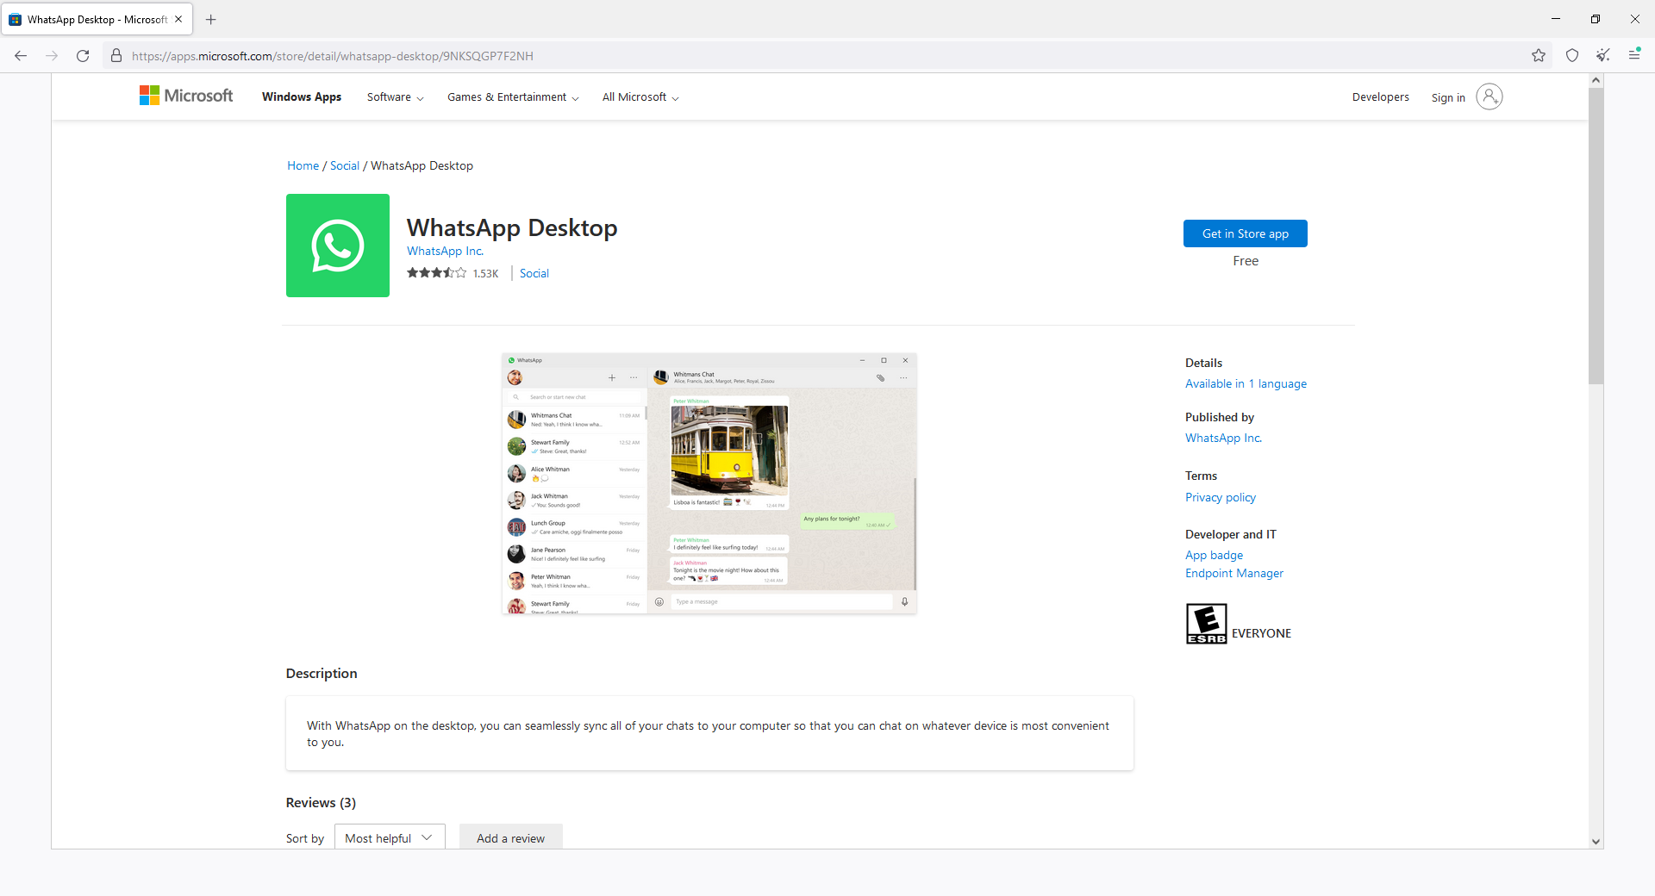Open the Sign in profile avatar icon
Image resolution: width=1655 pixels, height=896 pixels.
tap(1489, 96)
